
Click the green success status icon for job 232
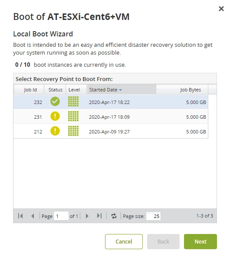tap(55, 101)
